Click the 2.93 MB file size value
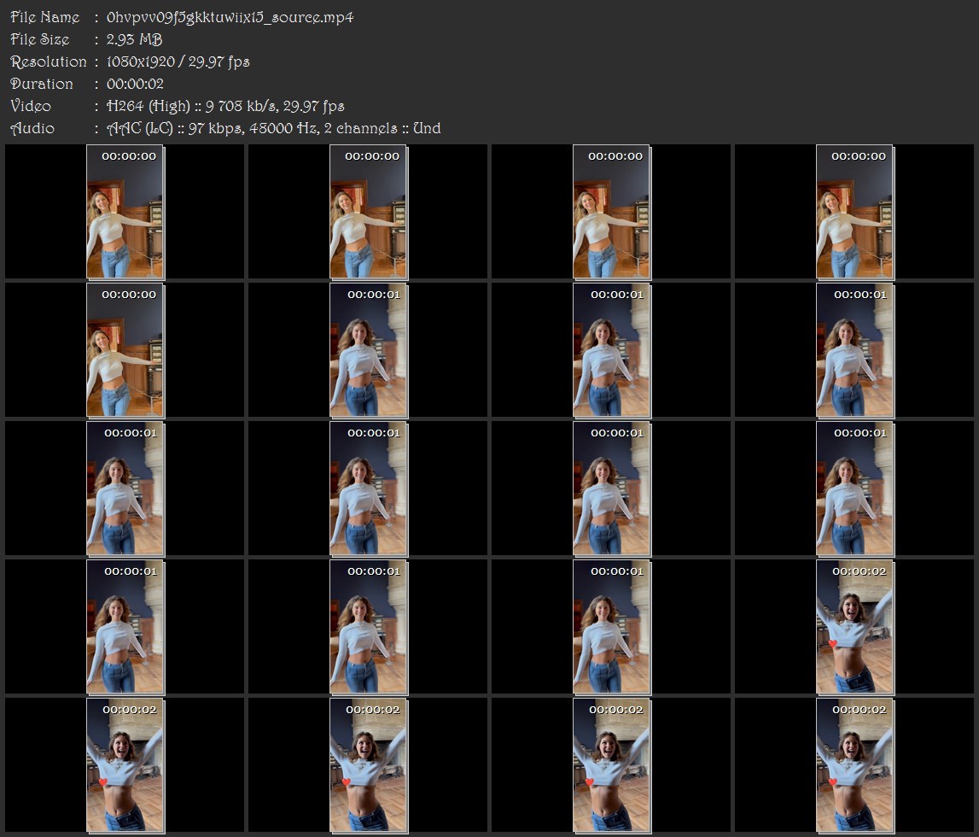Screen dimensions: 979x837 [134, 39]
